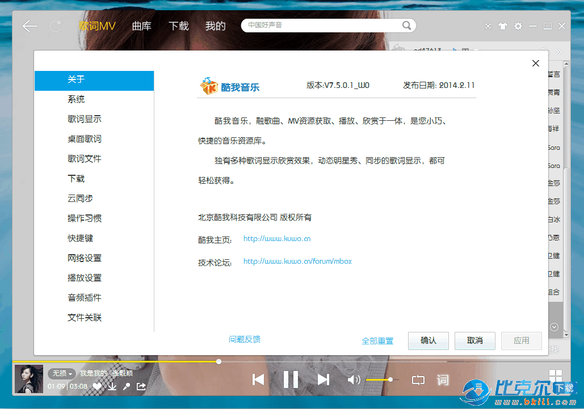Open the skin T-shirt icon
The image size is (584, 409).
pyautogui.click(x=503, y=26)
